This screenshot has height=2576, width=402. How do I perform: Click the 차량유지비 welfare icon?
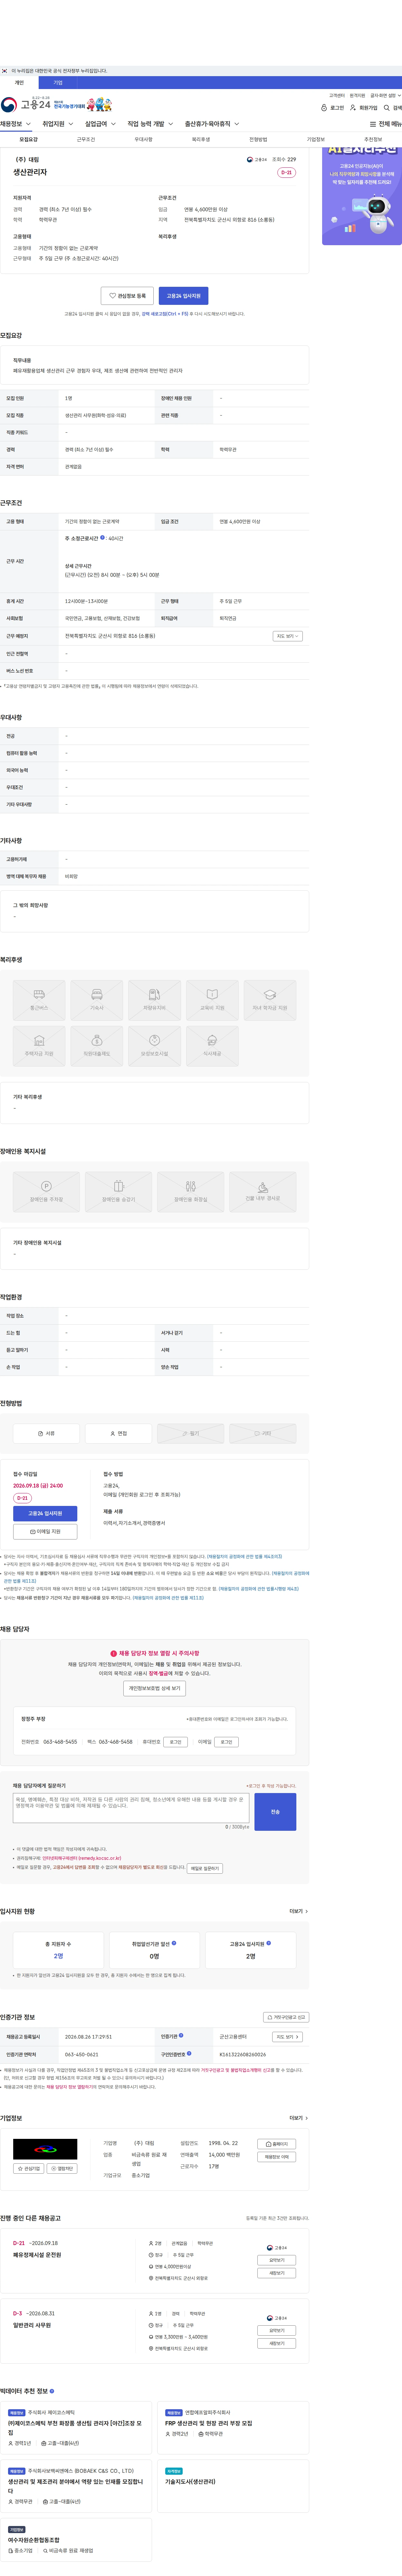click(155, 1000)
